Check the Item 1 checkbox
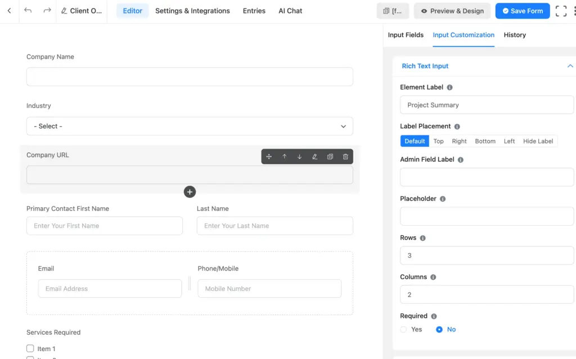Screen dimensions: 576x359 (x=30, y=348)
